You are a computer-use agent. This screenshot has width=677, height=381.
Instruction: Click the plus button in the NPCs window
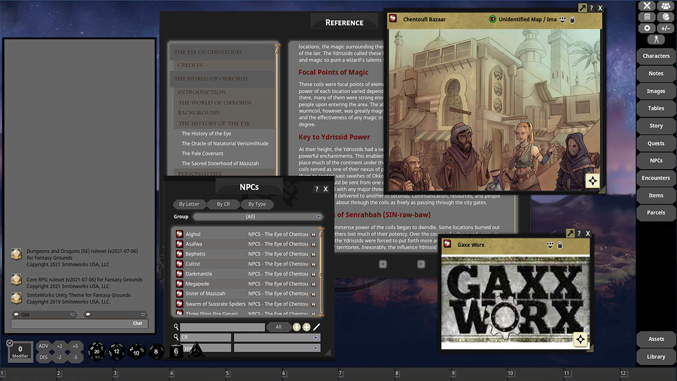pos(306,326)
